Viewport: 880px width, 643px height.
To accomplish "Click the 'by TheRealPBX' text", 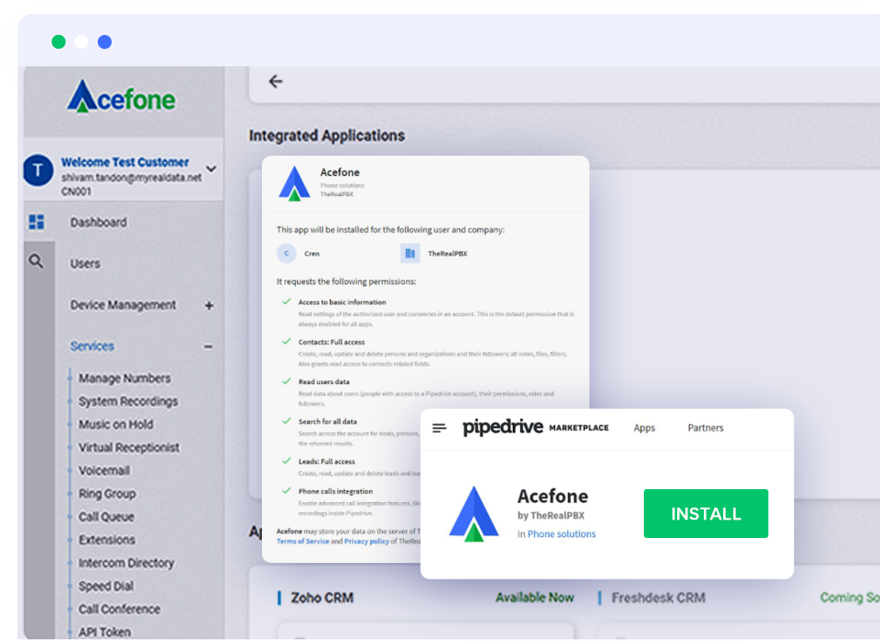I will pos(551,516).
